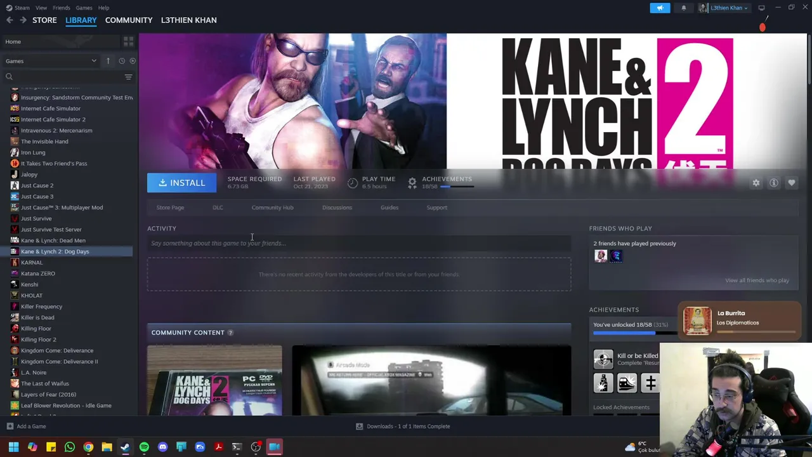The image size is (812, 457).
Task: Open Spotify from the taskbar
Action: (144, 447)
